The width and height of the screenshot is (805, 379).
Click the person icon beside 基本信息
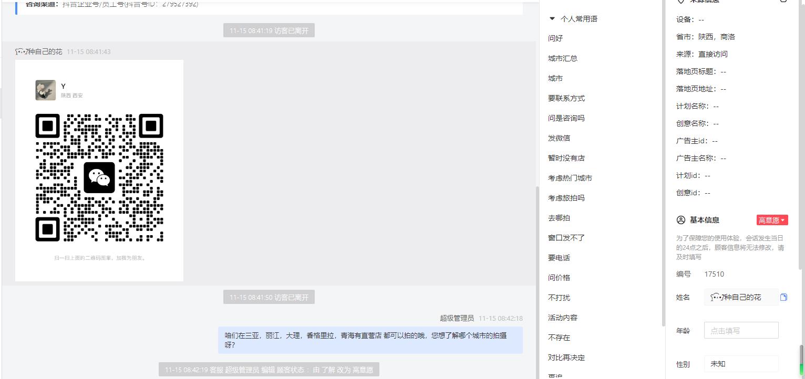click(x=681, y=220)
